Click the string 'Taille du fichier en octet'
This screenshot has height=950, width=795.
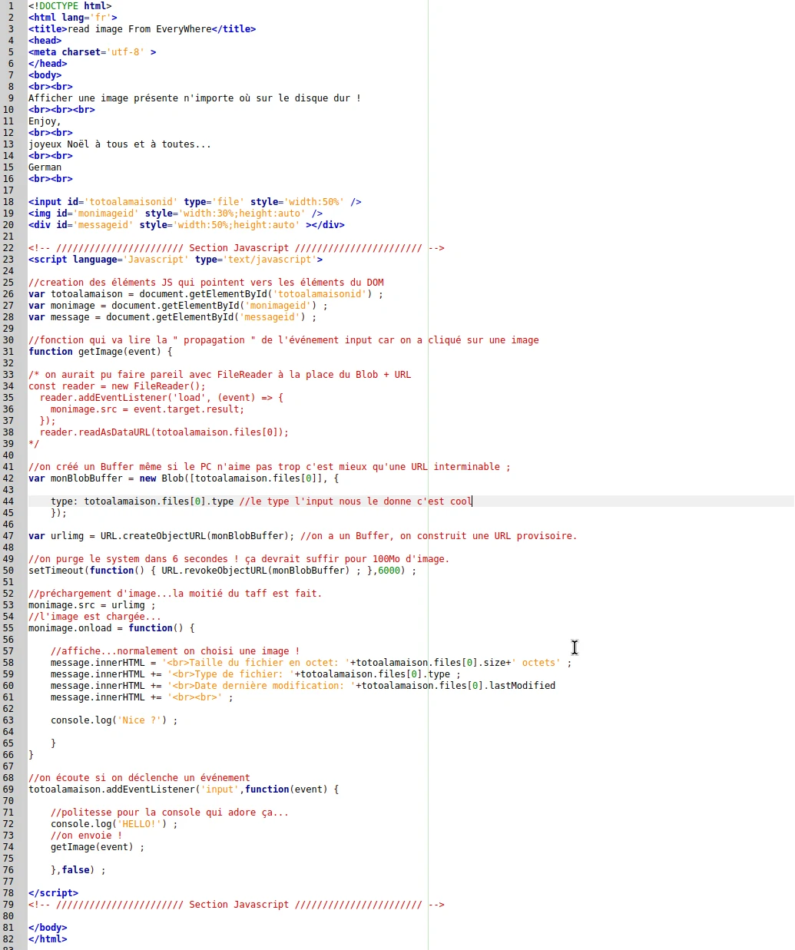[x=263, y=663]
